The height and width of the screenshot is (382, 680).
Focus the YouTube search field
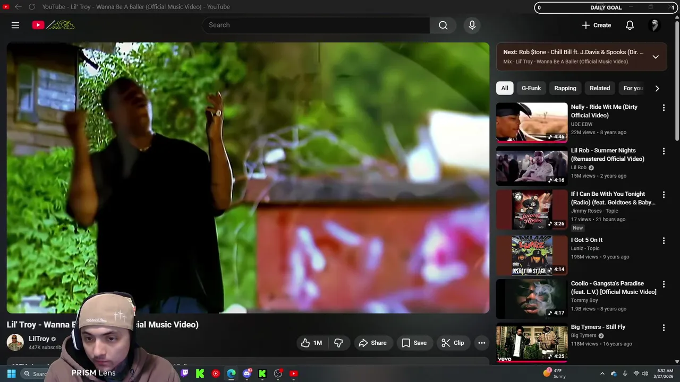pos(316,25)
